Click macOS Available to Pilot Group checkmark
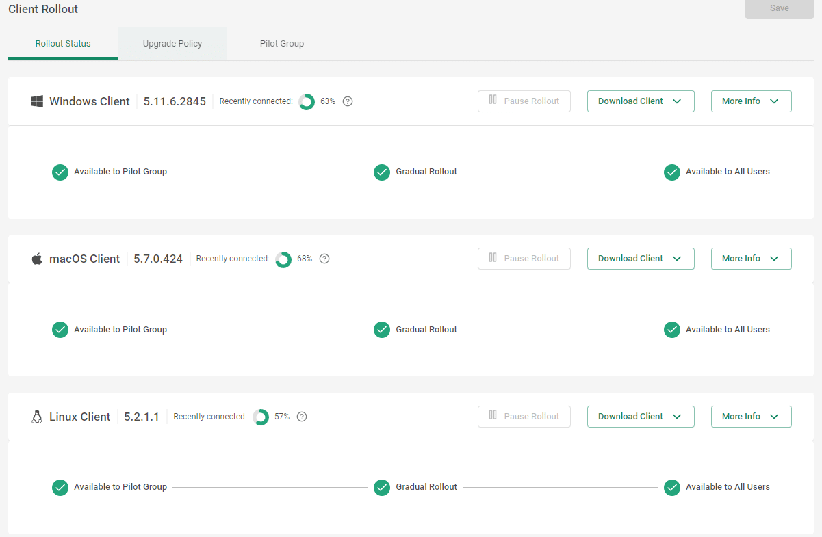Screen dimensions: 822x537 (60, 330)
